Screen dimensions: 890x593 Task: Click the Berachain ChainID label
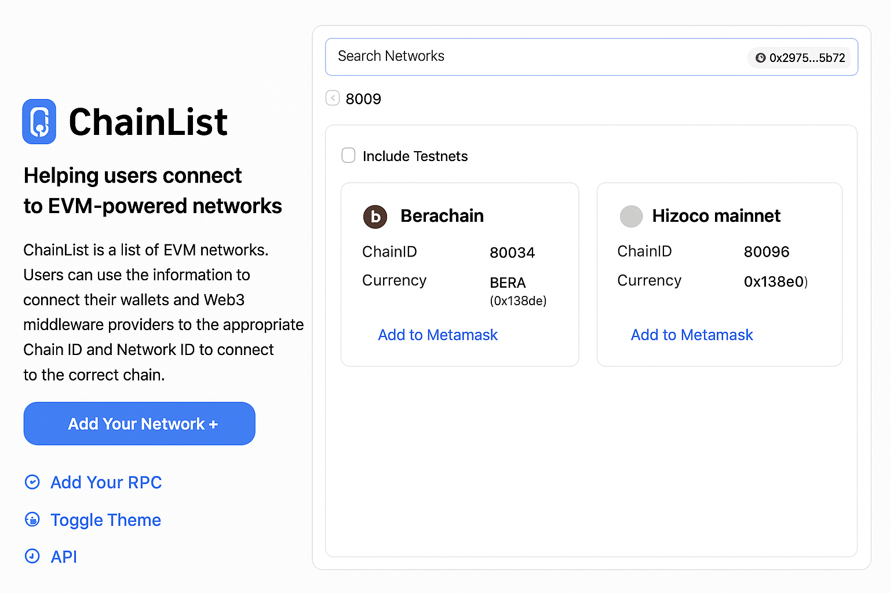tap(389, 251)
